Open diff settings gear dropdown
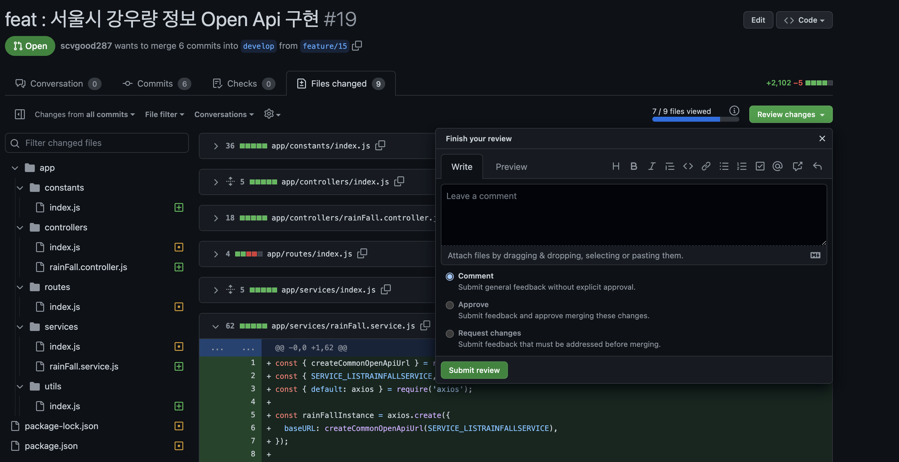The image size is (899, 462). point(272,114)
